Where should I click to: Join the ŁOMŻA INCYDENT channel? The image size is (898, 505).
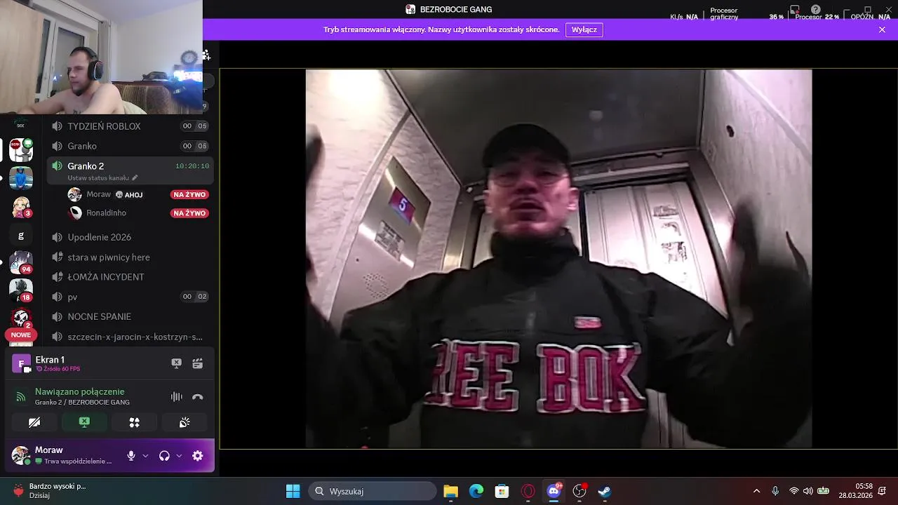(130, 277)
